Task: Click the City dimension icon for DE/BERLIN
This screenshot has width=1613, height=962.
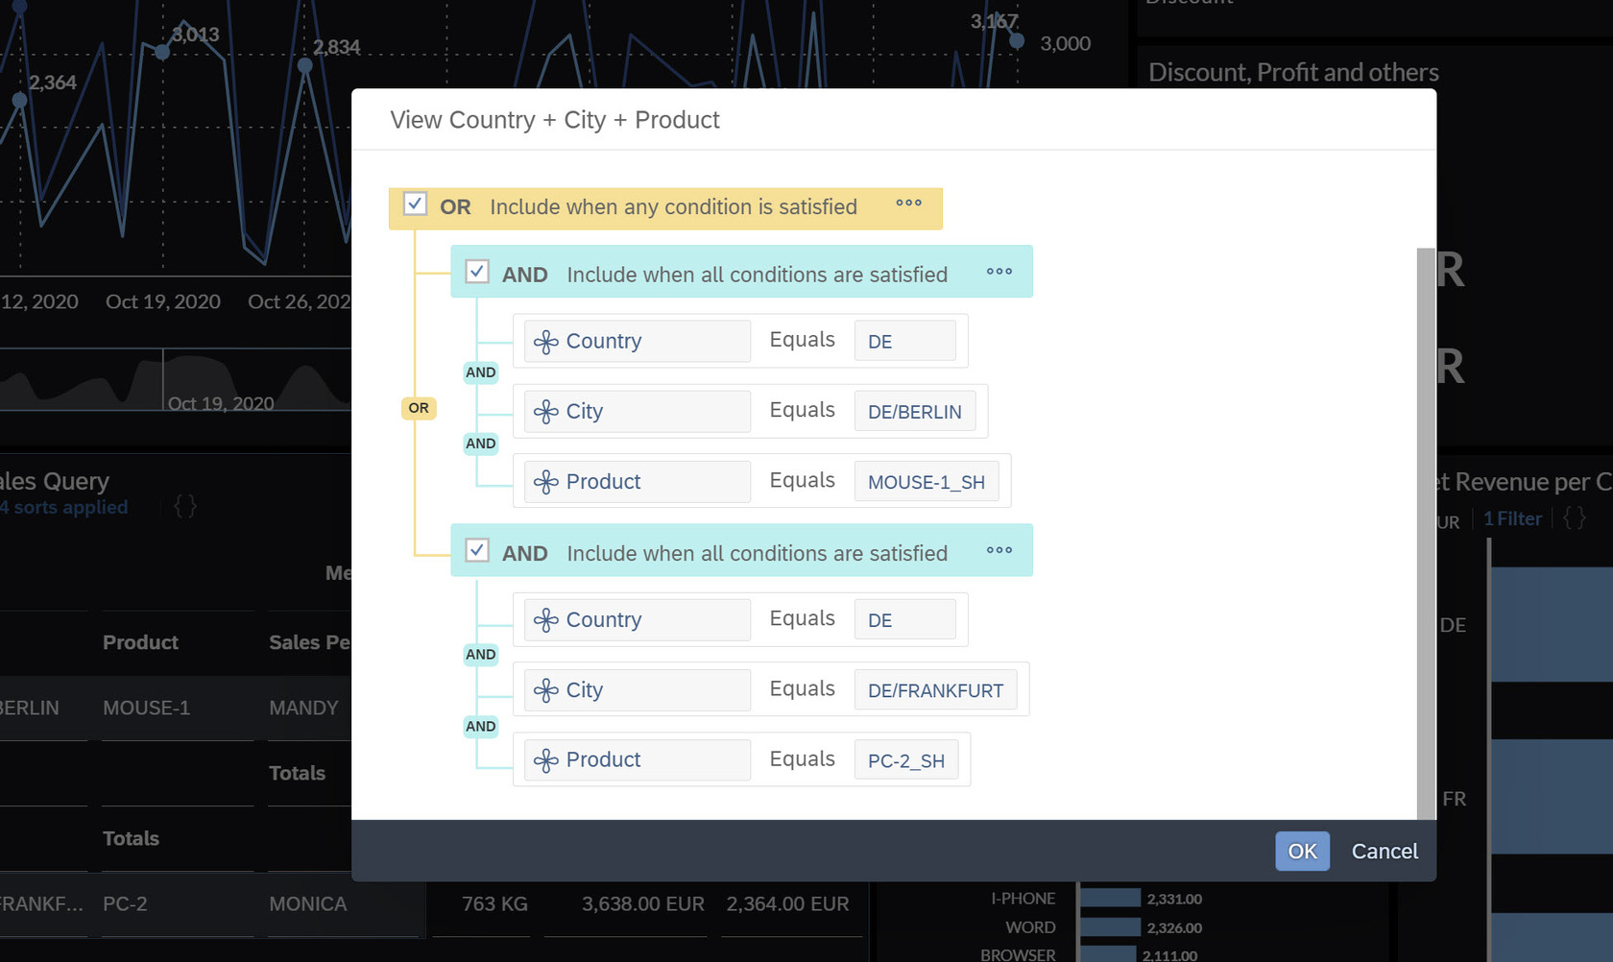Action: (546, 412)
